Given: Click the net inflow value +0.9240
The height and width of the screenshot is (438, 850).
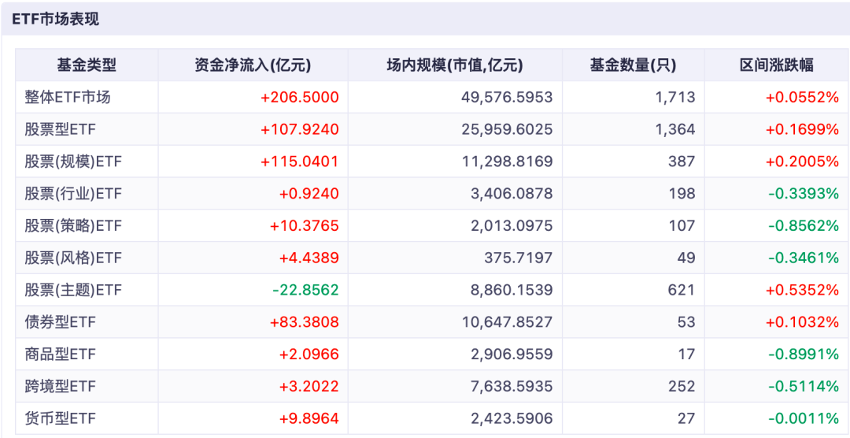Looking at the screenshot, I should click(309, 194).
